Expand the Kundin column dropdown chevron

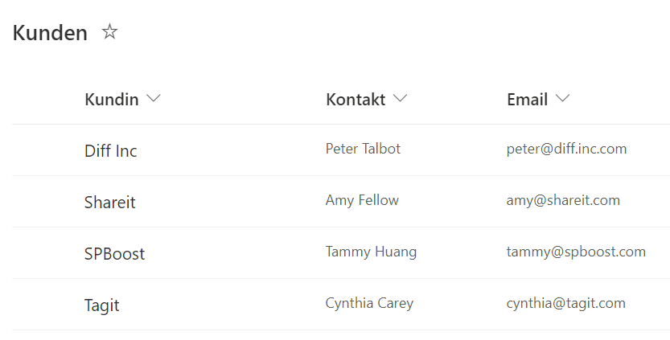[x=154, y=99]
